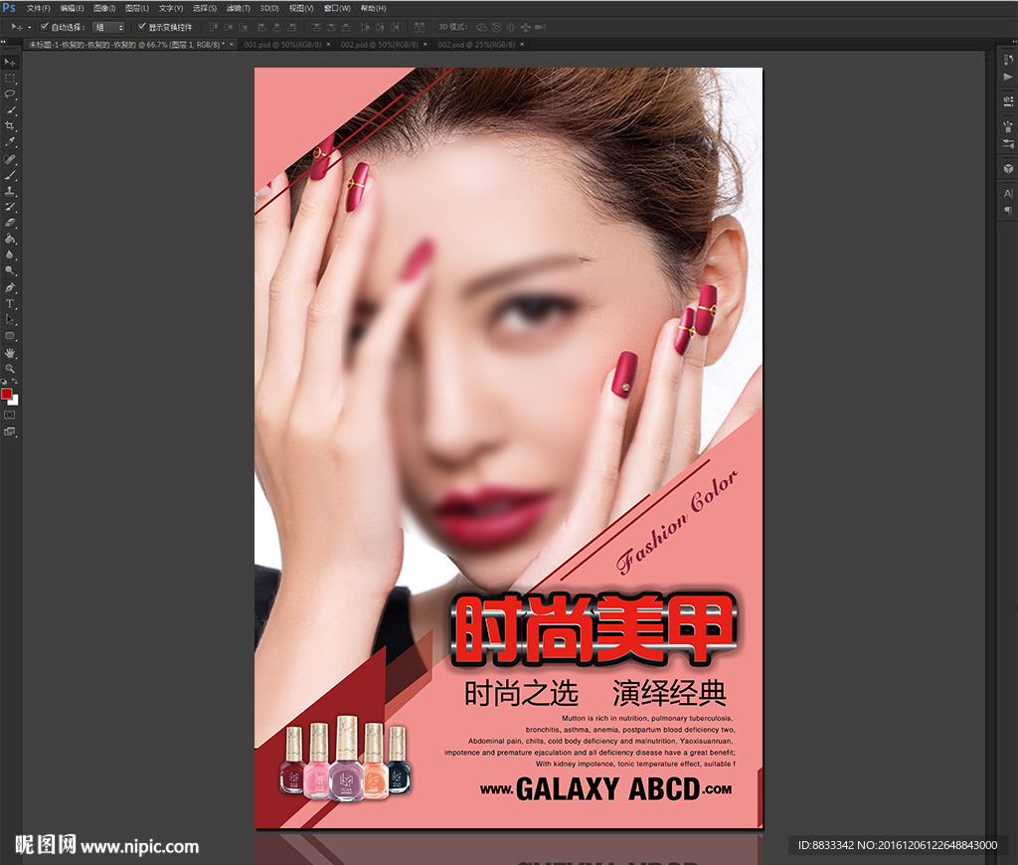The width and height of the screenshot is (1018, 865).
Task: Expand the right panel dock double-arrow
Action: [x=1013, y=42]
